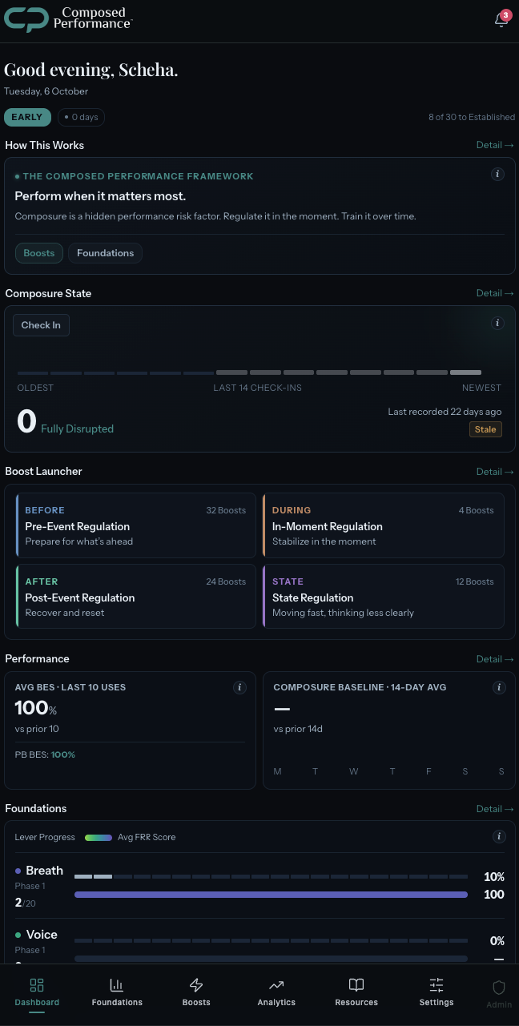Viewport: 519px width, 1026px height.
Task: Click the Voice lever name
Action: click(x=42, y=935)
